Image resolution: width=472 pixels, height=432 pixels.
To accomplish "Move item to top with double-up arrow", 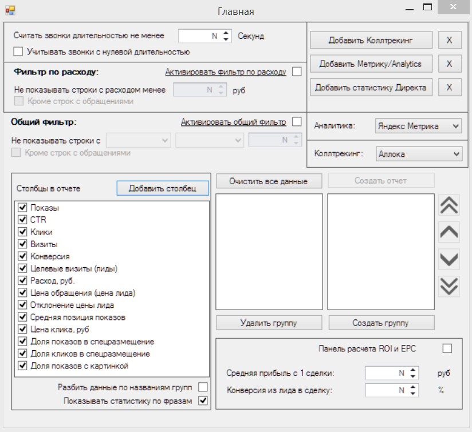I will pyautogui.click(x=449, y=205).
